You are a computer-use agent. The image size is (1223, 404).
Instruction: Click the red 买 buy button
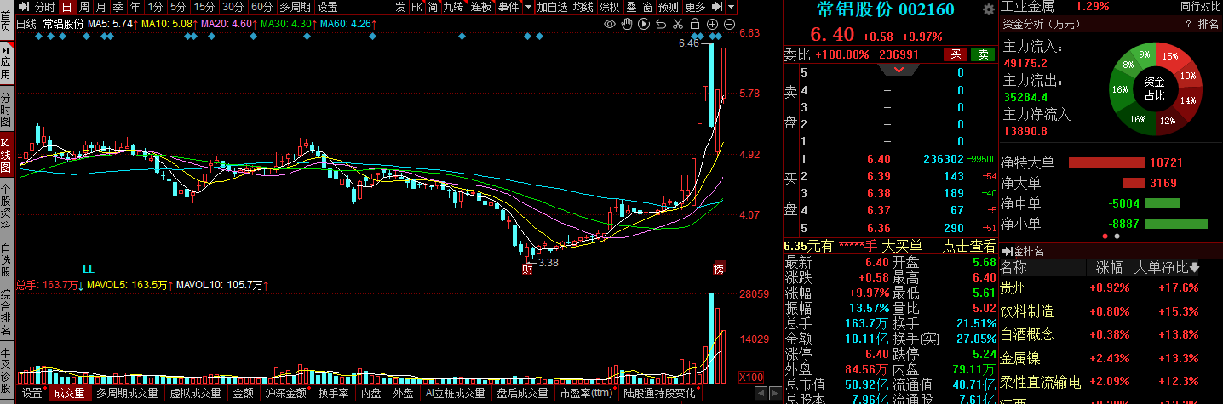point(956,54)
